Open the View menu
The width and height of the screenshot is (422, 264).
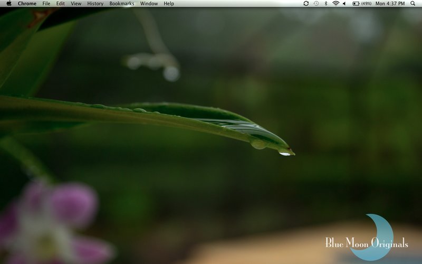click(x=76, y=4)
